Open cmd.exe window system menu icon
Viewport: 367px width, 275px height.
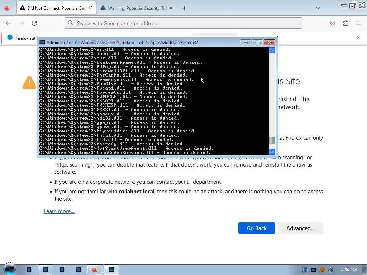[42, 42]
